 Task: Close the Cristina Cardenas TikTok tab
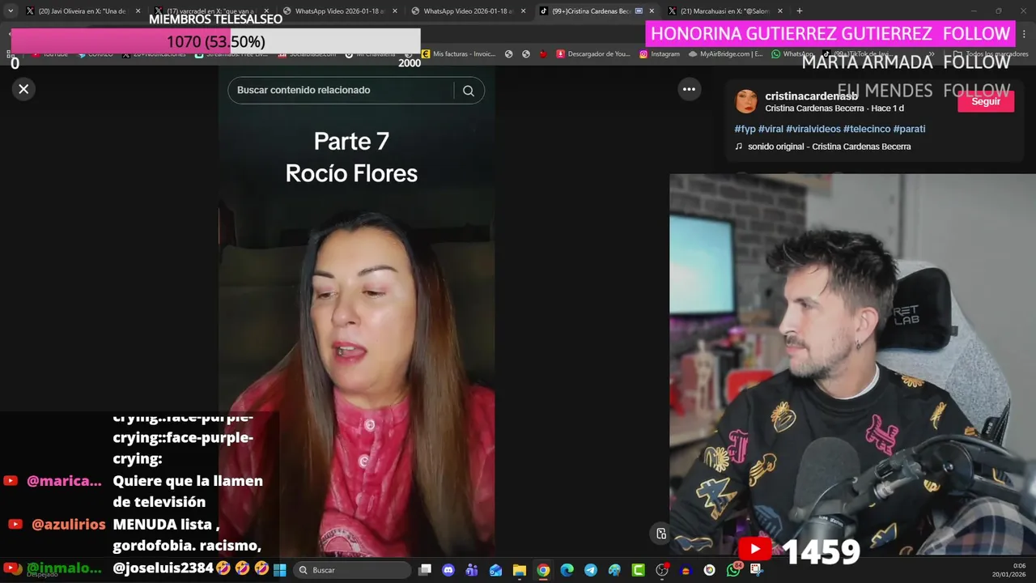coord(652,11)
